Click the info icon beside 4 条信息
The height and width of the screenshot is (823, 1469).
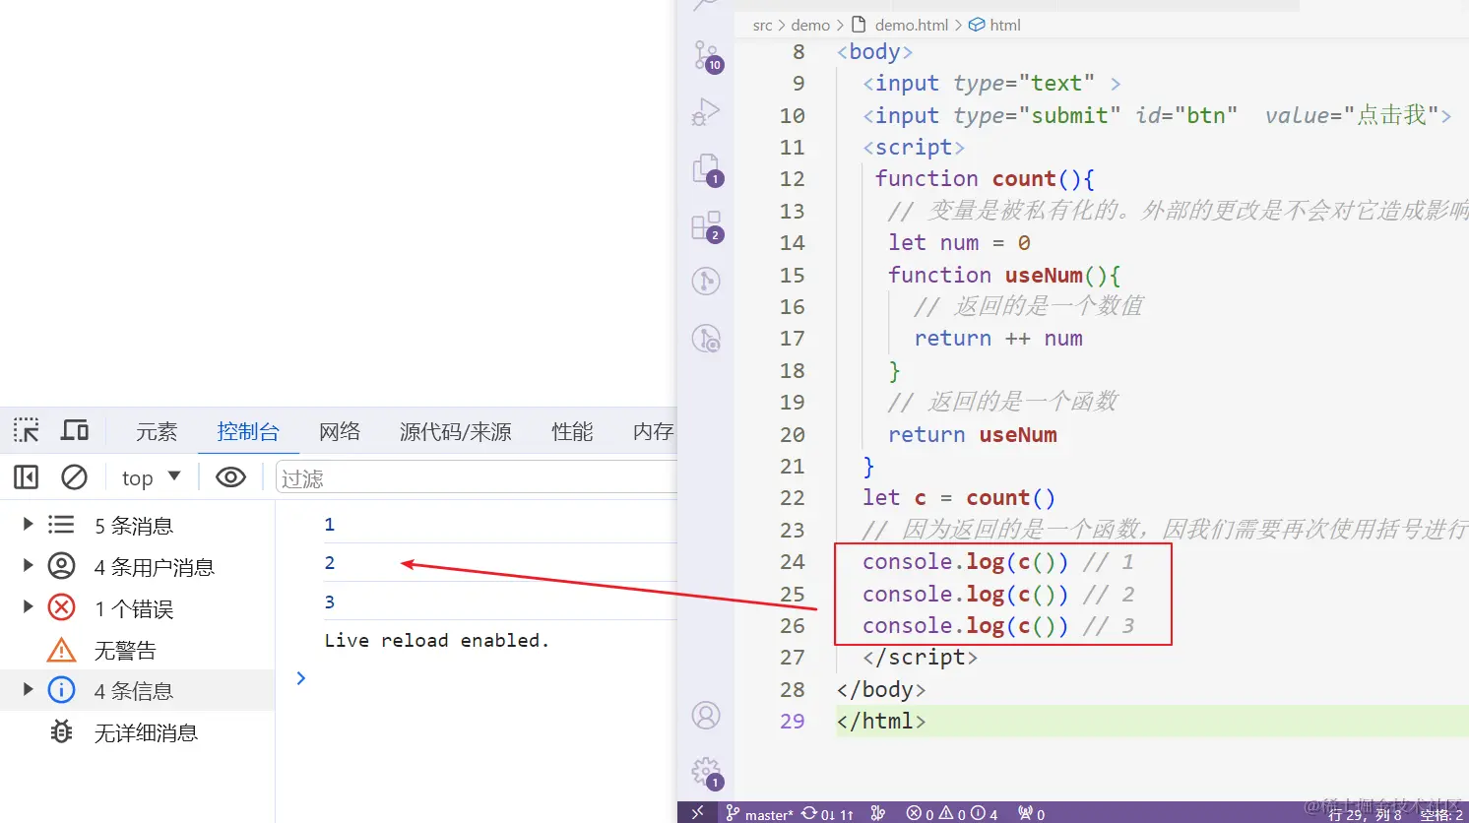pyautogui.click(x=61, y=690)
